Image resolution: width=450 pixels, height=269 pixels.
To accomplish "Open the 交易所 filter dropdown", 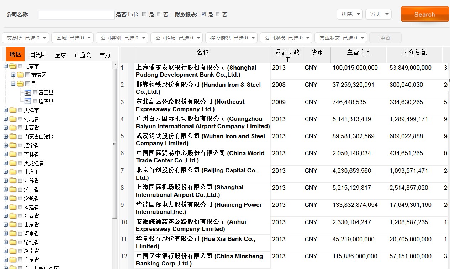I will [x=26, y=38].
